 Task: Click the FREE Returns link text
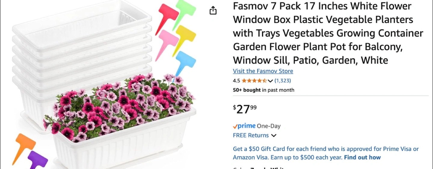(x=251, y=135)
